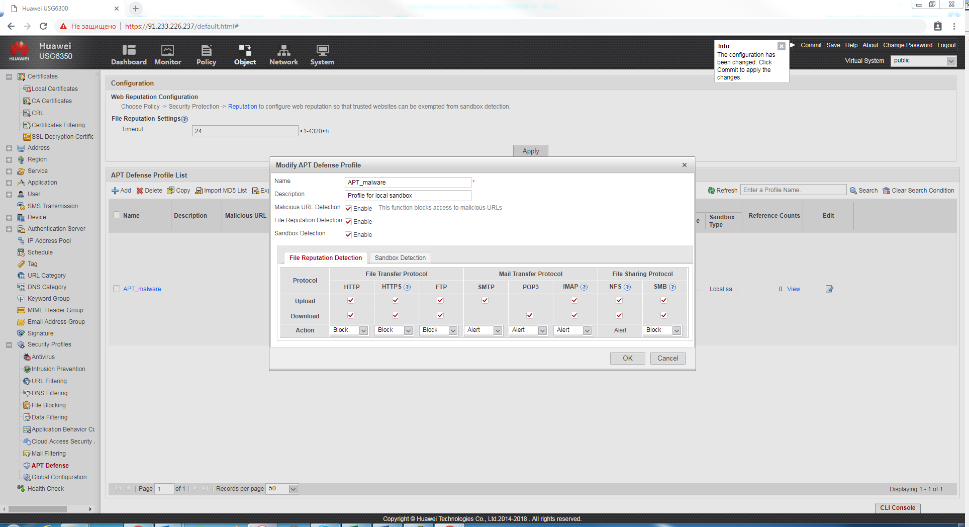Click OK in the profile dialog
This screenshot has width=969, height=527.
coord(628,358)
